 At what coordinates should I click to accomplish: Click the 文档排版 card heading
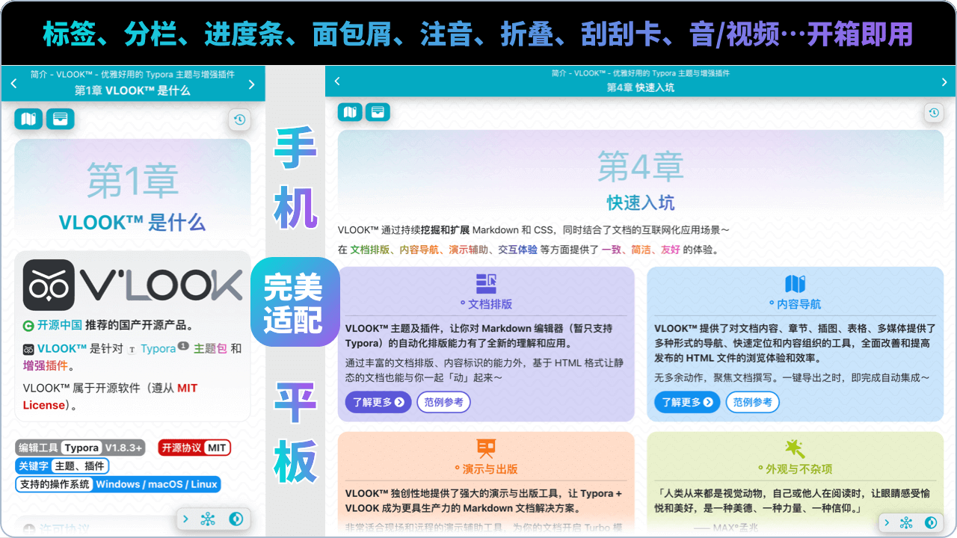(486, 304)
